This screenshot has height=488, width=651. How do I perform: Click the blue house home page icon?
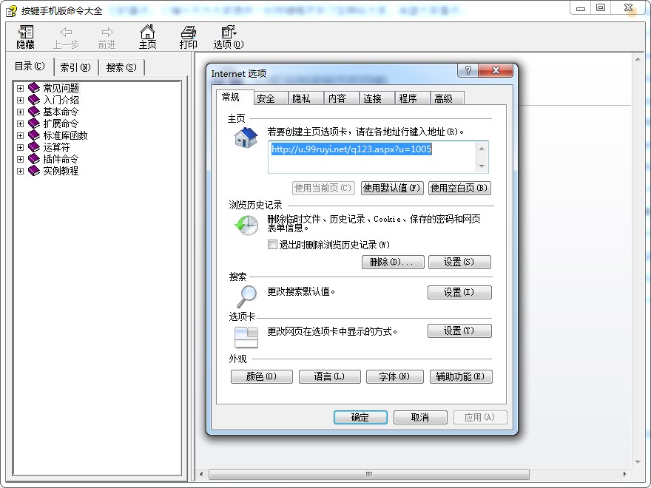[246, 138]
